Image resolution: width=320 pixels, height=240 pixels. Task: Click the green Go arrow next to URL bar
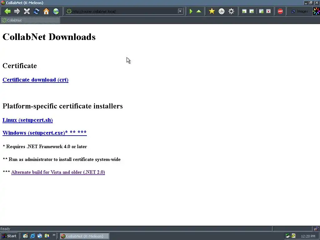coord(191,11)
